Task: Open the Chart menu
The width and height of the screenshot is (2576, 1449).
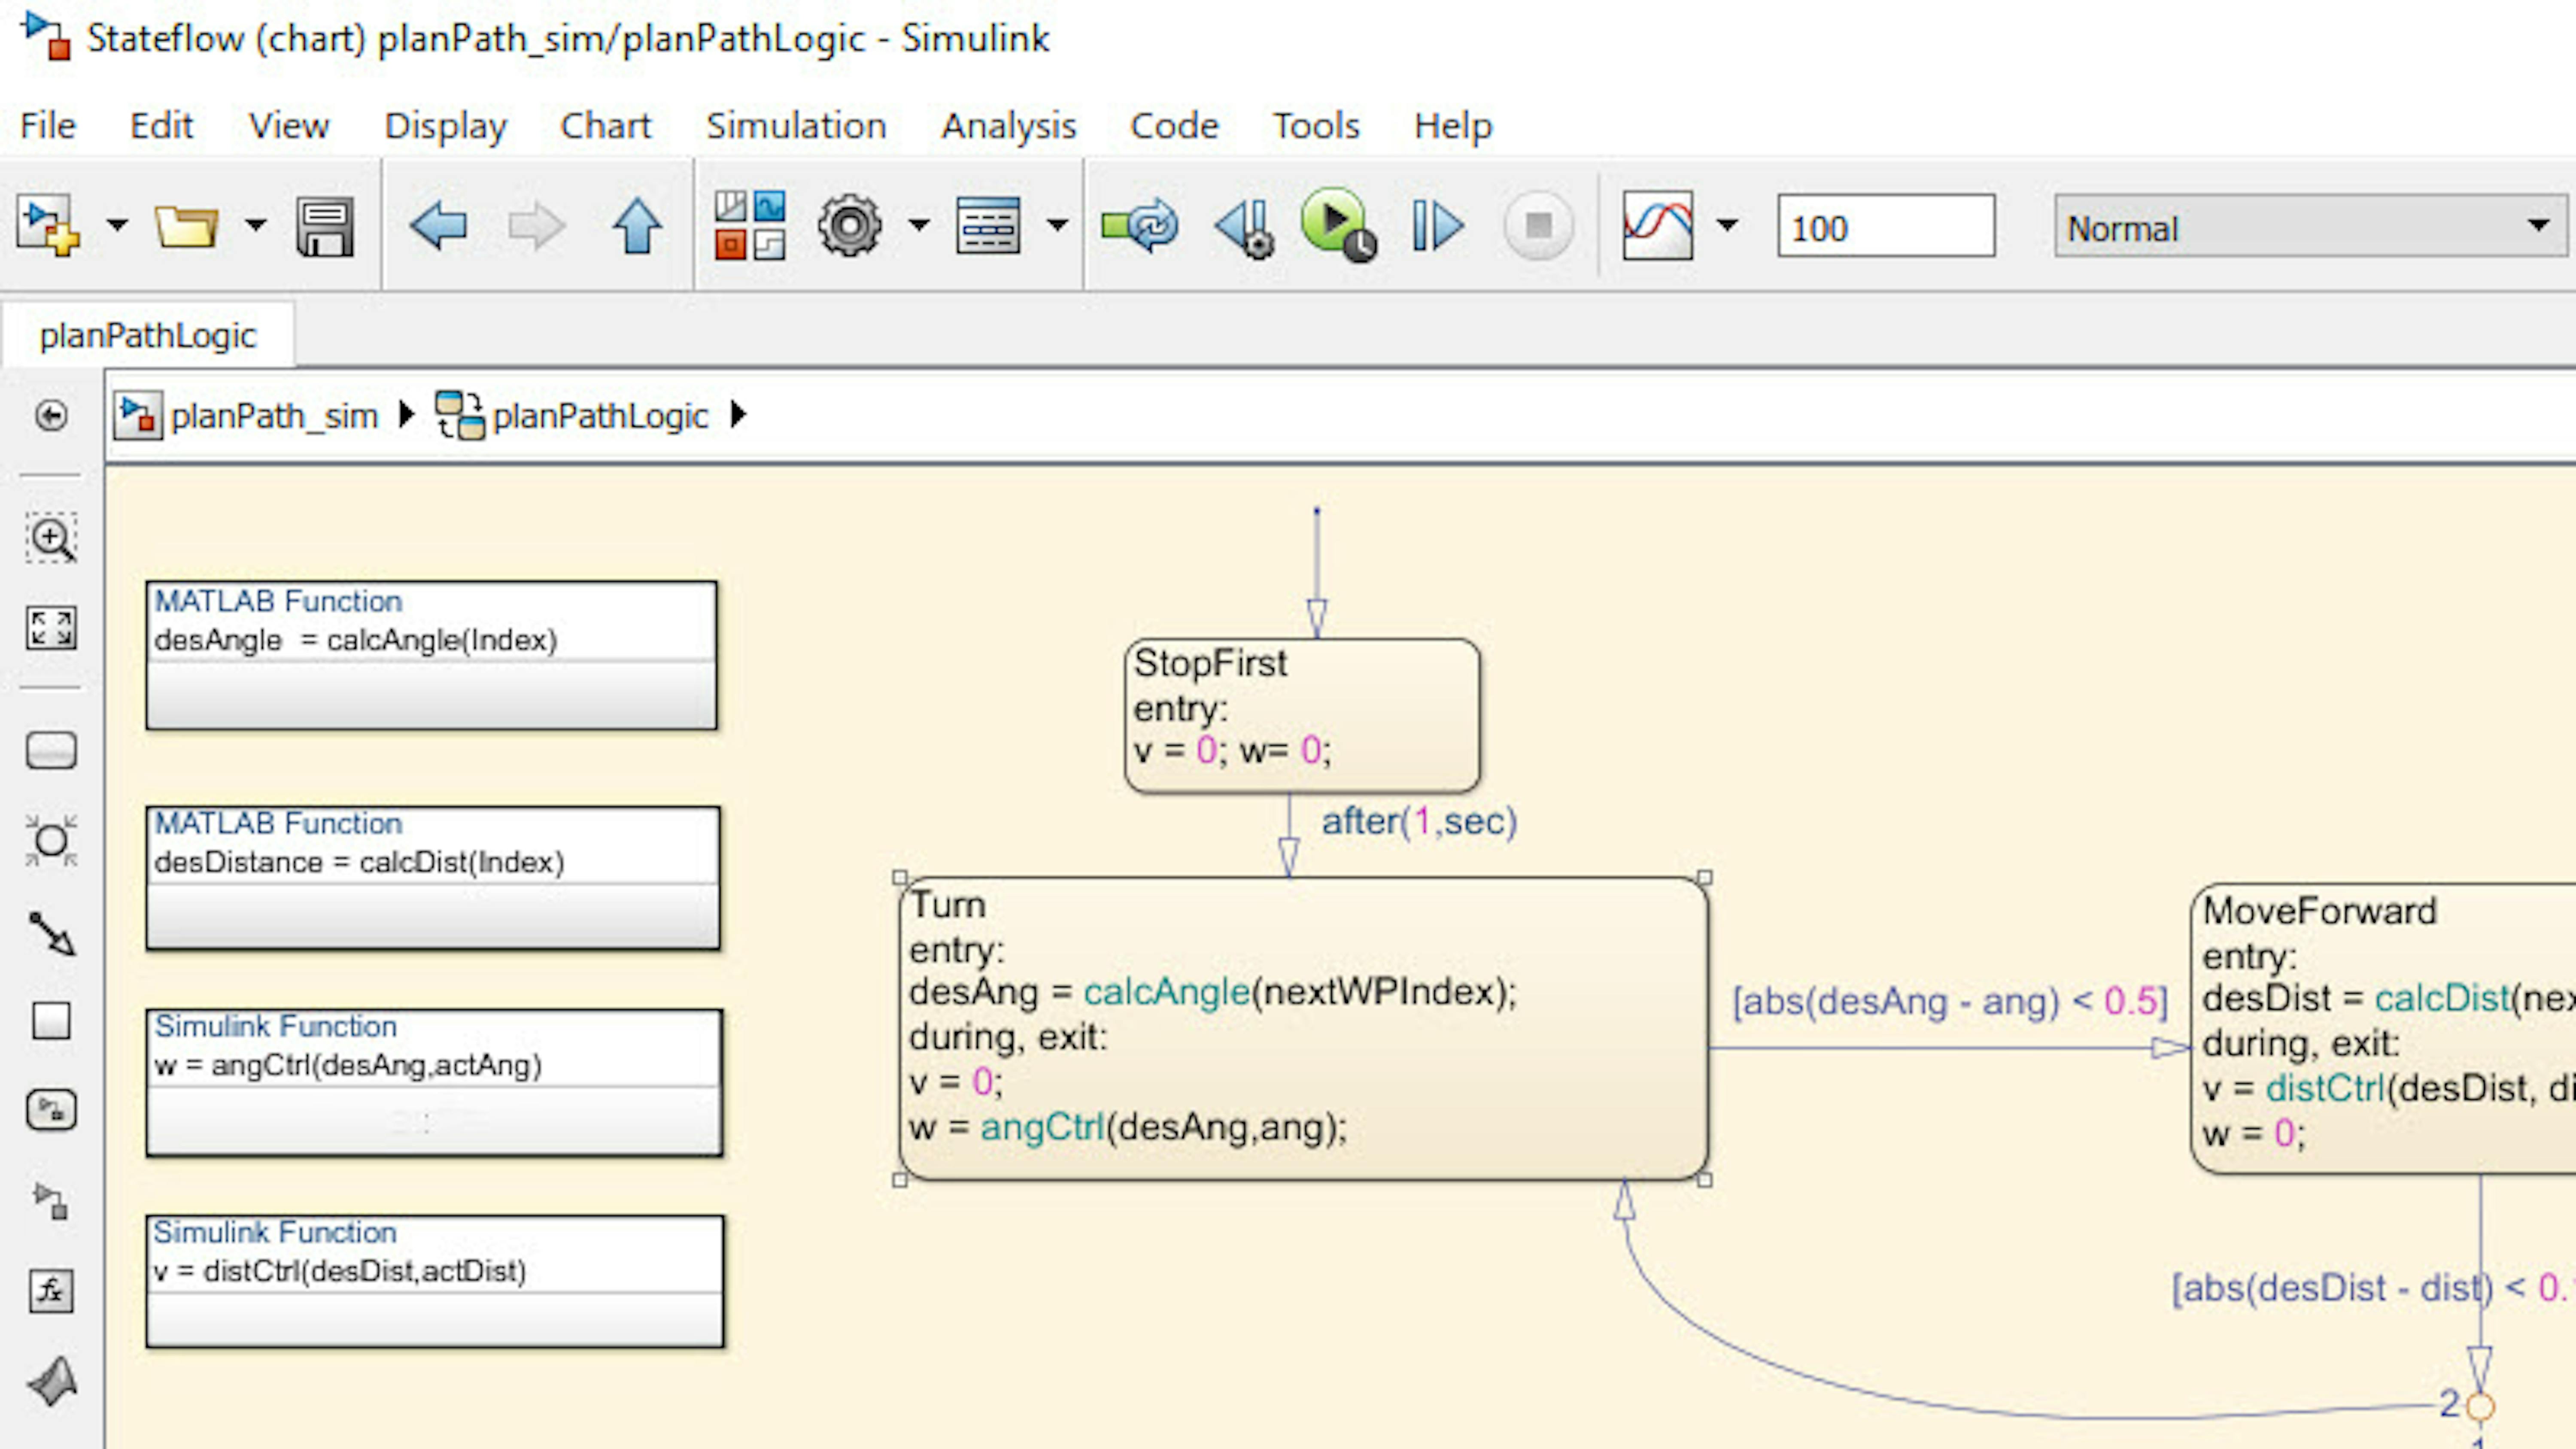Action: click(x=605, y=126)
